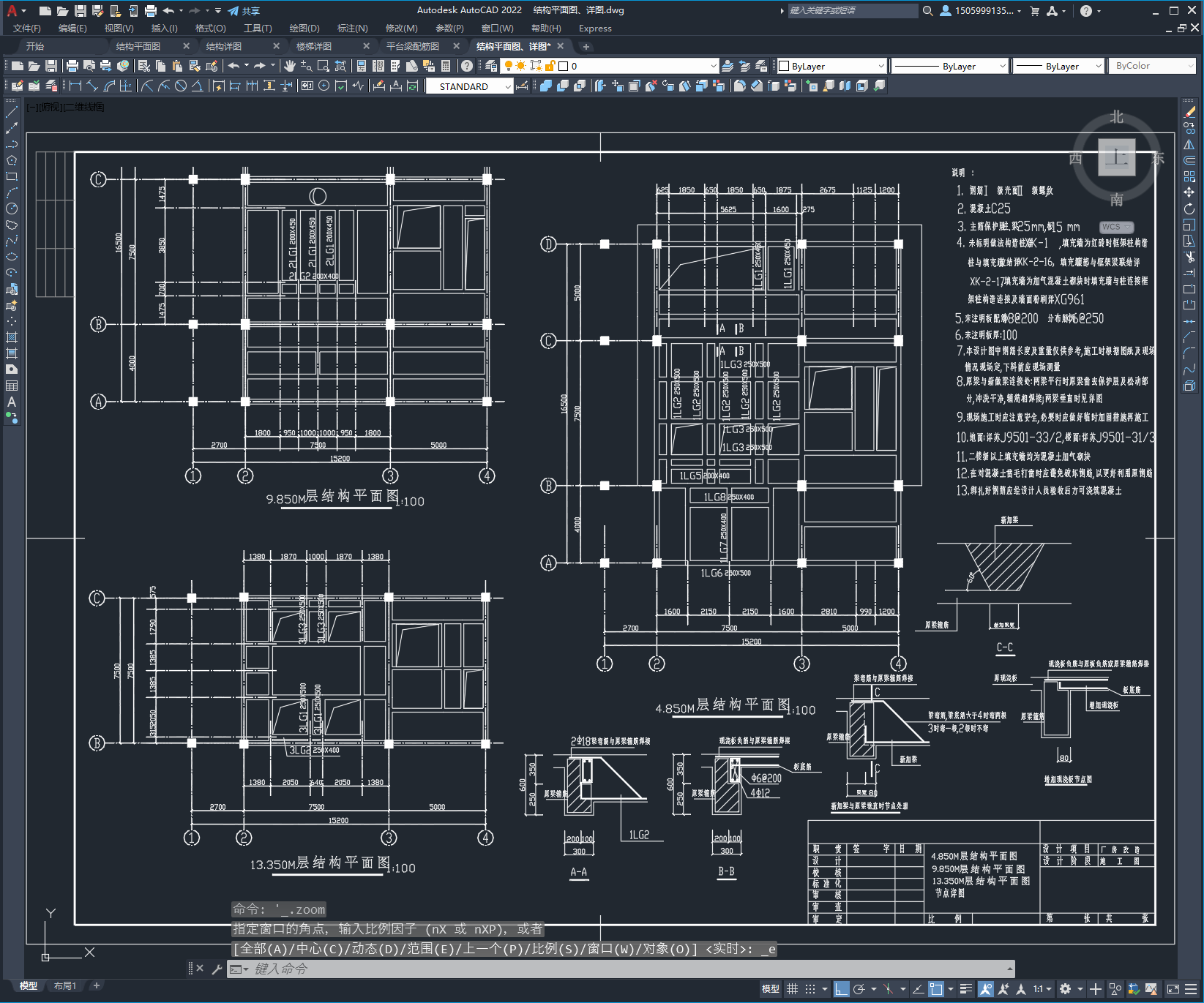Click the Save icon in the standard toolbar

51,66
